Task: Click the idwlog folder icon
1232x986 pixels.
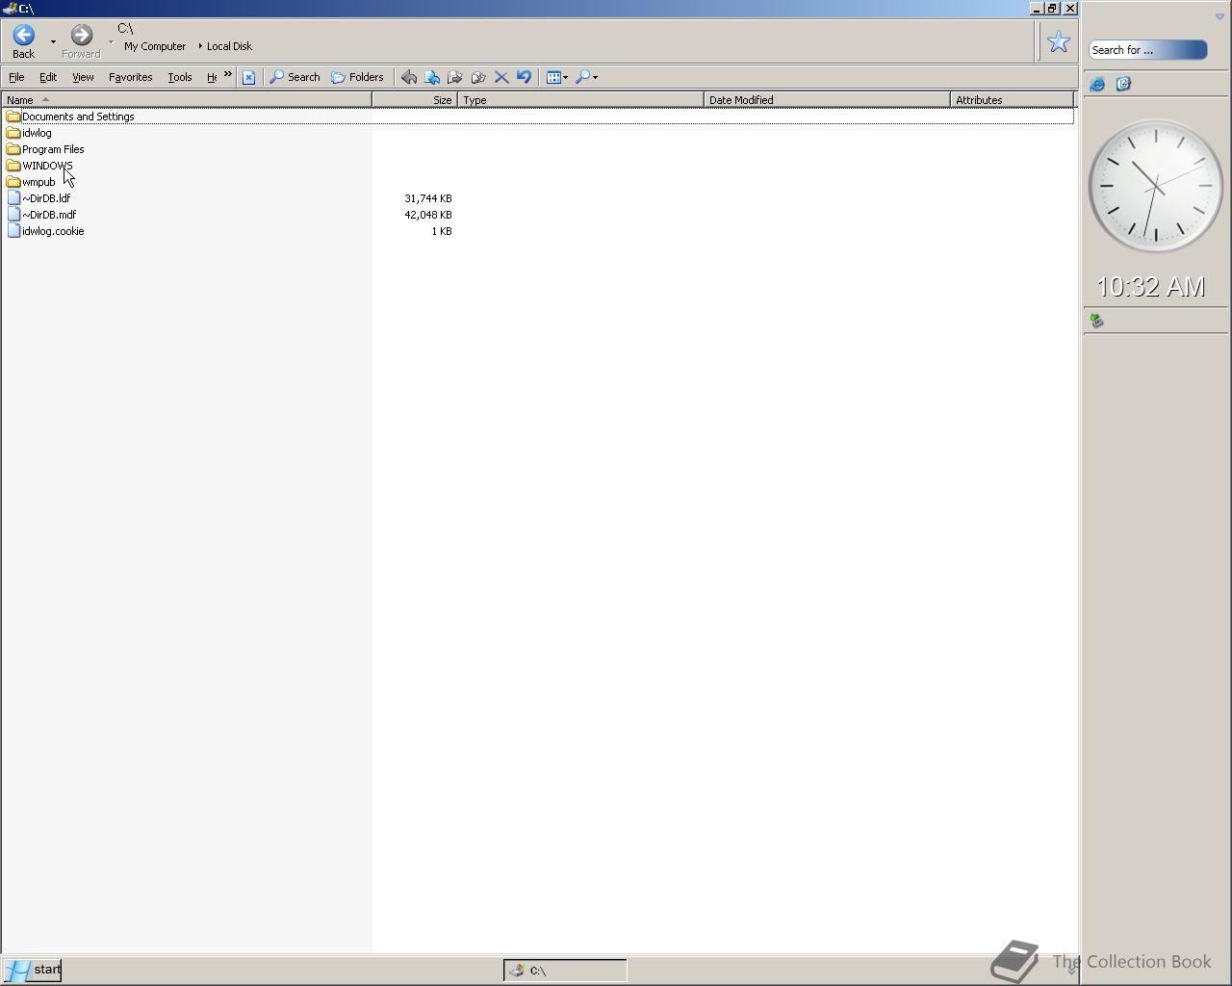Action: tap(13, 133)
